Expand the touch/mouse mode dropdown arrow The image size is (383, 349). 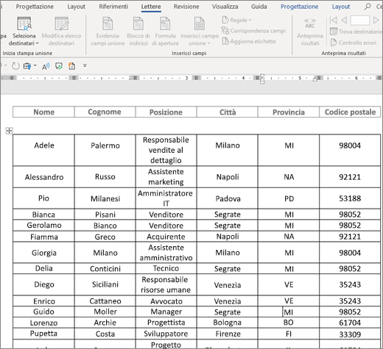coord(35,65)
